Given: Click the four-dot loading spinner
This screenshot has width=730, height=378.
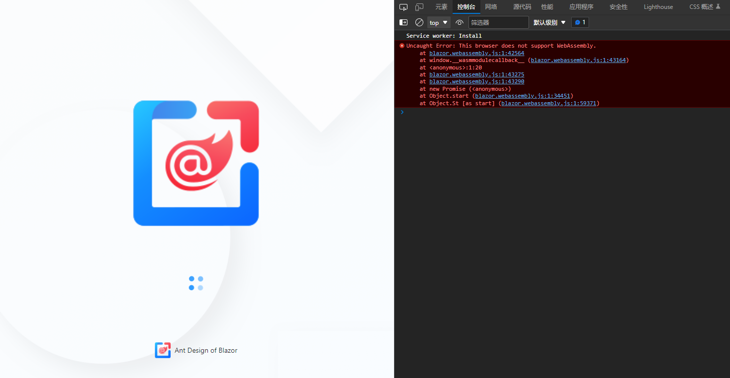Looking at the screenshot, I should [196, 283].
